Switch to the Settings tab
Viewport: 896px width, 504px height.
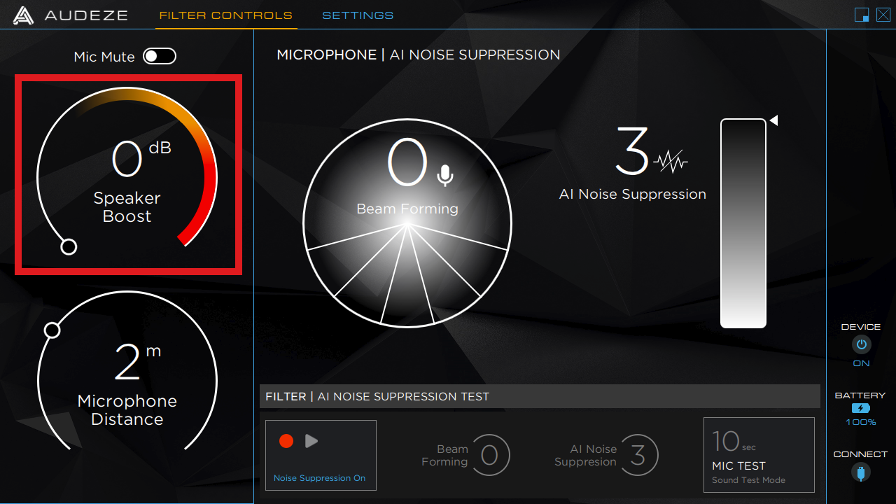pos(358,15)
